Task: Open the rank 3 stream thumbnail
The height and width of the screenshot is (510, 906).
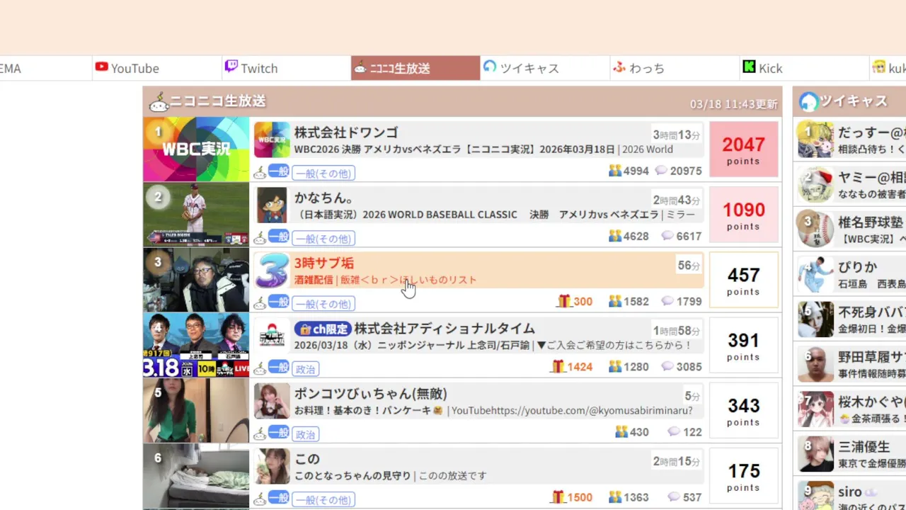Action: [196, 280]
